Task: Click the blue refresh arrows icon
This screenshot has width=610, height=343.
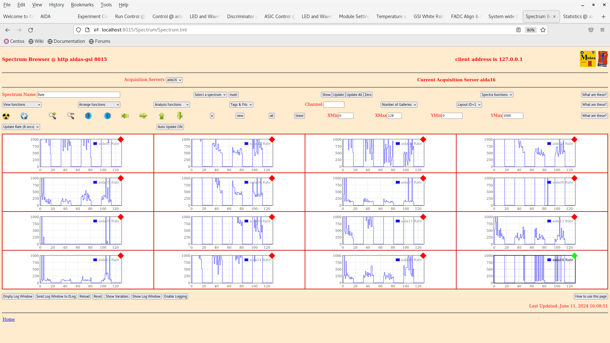Action: pos(24,116)
